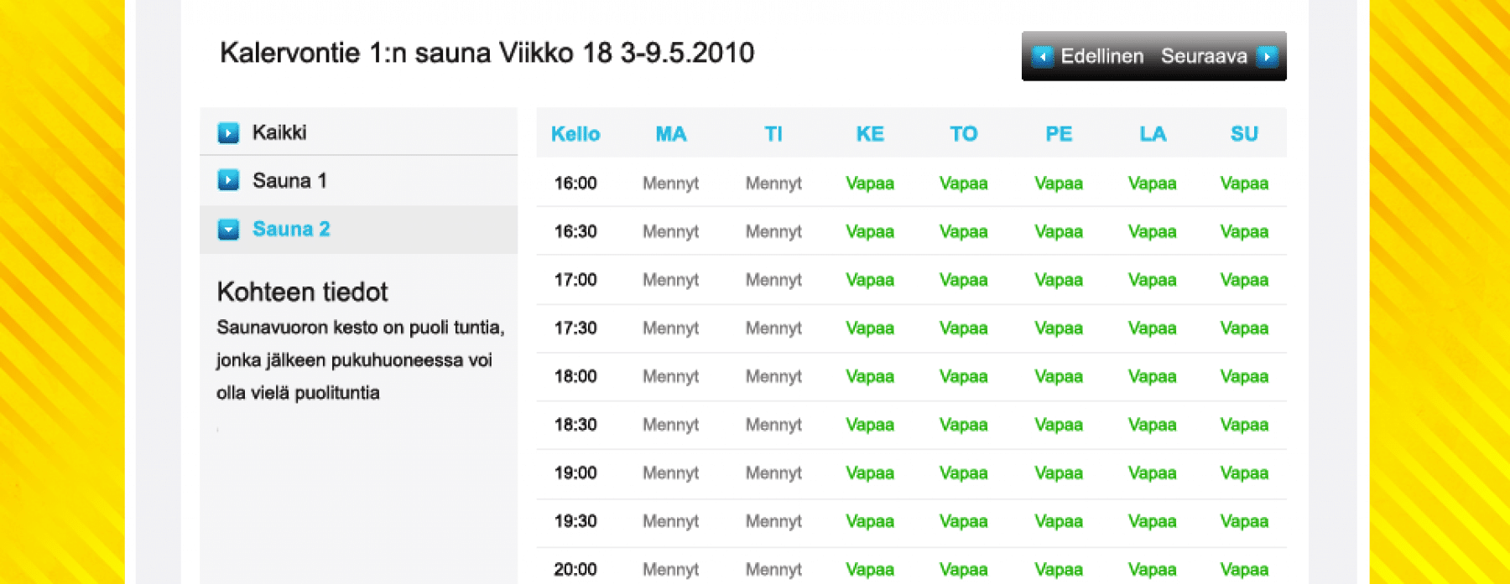Image resolution: width=1510 pixels, height=584 pixels.
Task: Click the Kello column header
Action: [x=575, y=134]
